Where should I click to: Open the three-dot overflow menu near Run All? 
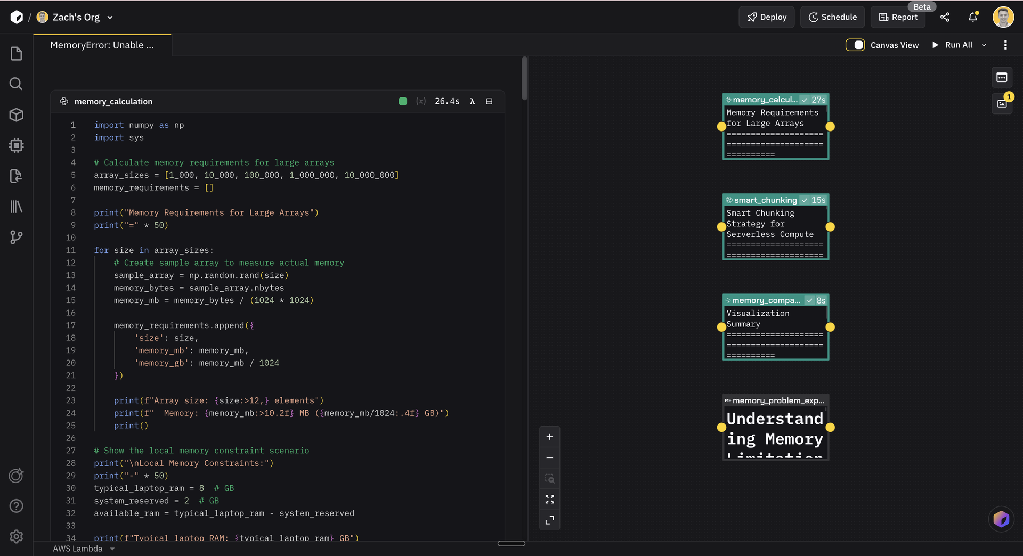point(1006,45)
